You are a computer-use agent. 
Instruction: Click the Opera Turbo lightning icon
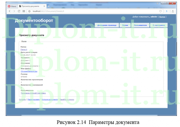(167, 11)
